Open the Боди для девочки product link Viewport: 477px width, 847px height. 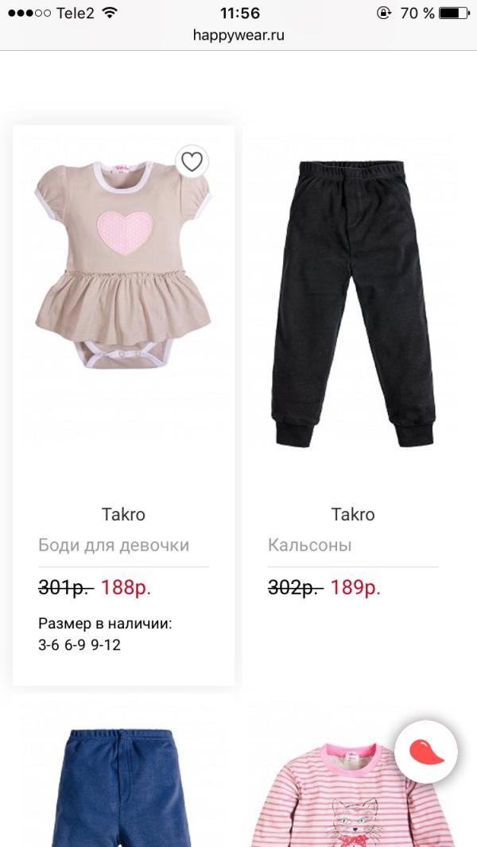[114, 545]
